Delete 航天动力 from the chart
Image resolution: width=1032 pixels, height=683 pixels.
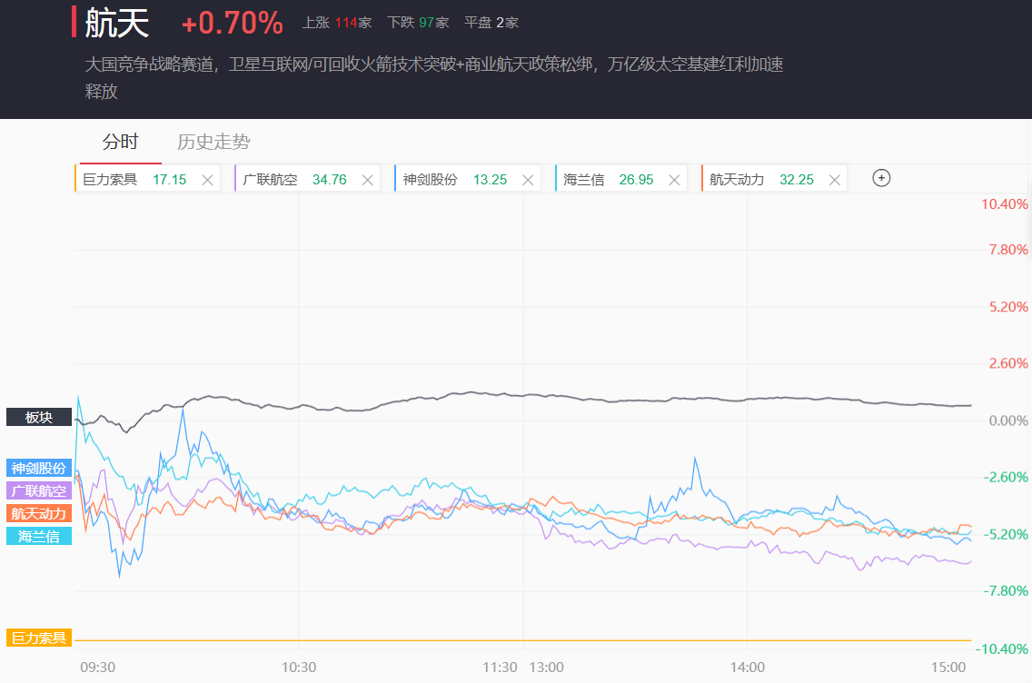[x=834, y=180]
